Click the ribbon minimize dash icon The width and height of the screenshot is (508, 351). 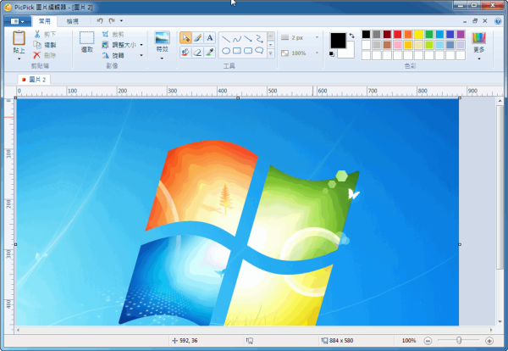click(x=465, y=21)
